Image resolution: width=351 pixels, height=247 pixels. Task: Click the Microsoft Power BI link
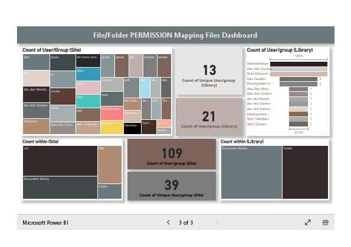pos(45,223)
